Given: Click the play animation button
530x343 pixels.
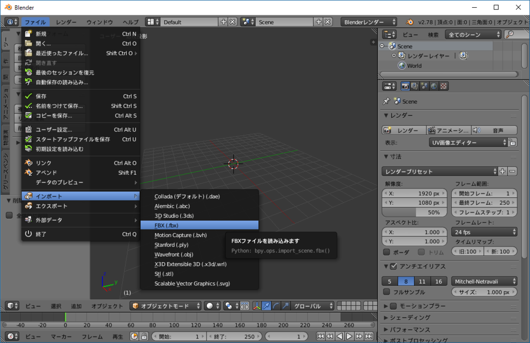Looking at the screenshot, I should [x=349, y=336].
